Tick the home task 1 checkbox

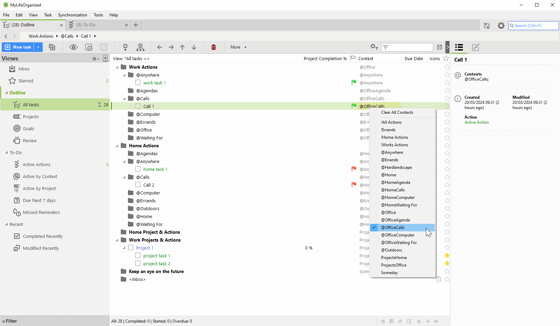[138, 169]
